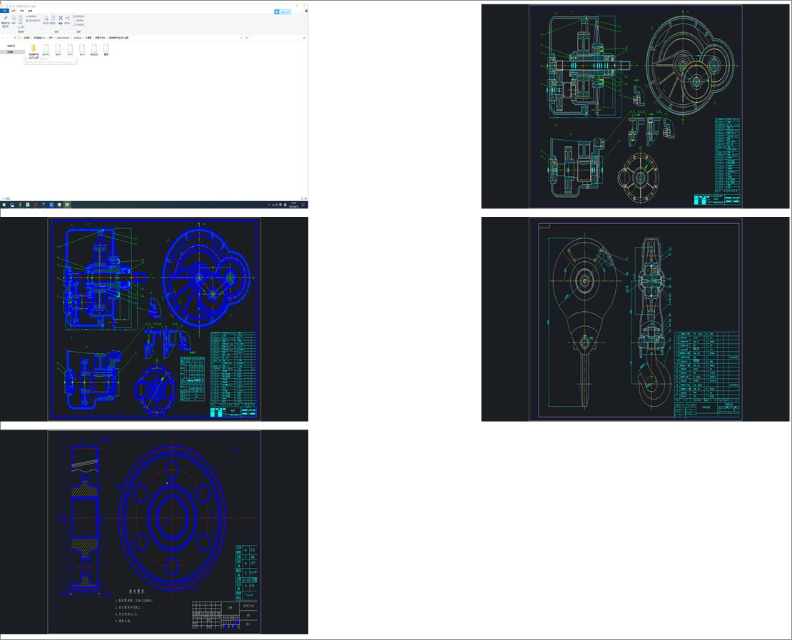Image resolution: width=792 pixels, height=640 pixels.
Task: Click the Delete X icon in Explorer ribbon
Action: coord(61,18)
